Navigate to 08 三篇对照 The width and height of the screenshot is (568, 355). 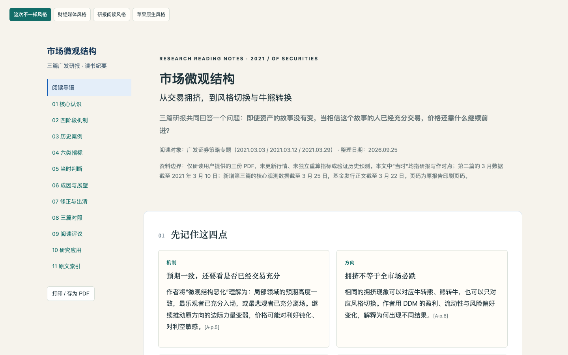coord(89,218)
